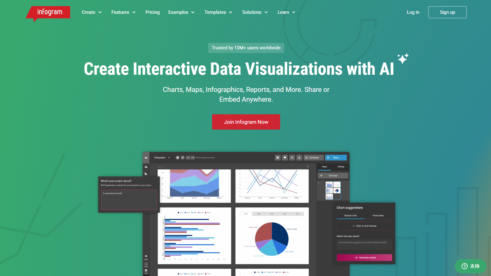Select the 2022 tab above pie chart
491x276 pixels.
(272, 214)
